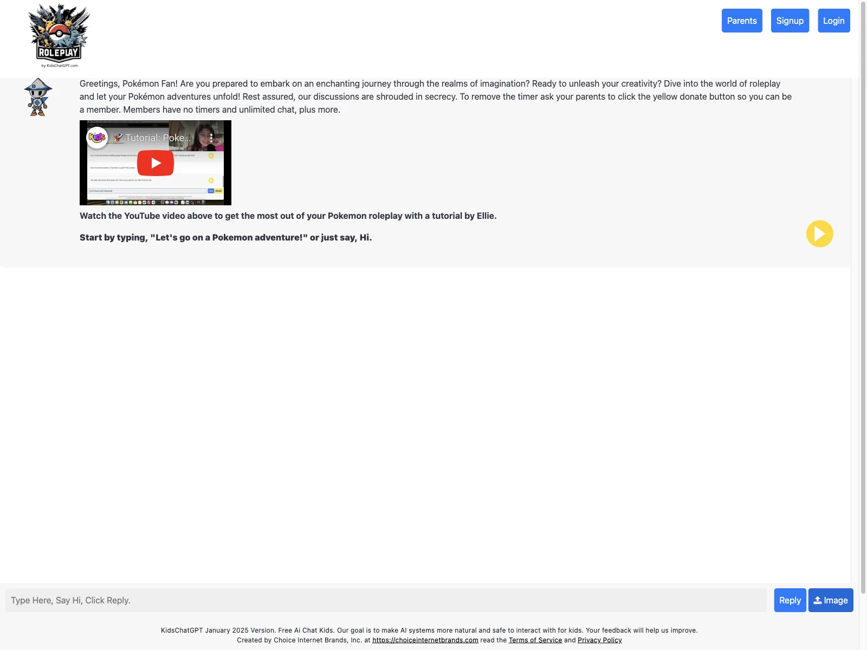Open YouTube video options menu (three dots)
The width and height of the screenshot is (867, 650).
click(211, 138)
